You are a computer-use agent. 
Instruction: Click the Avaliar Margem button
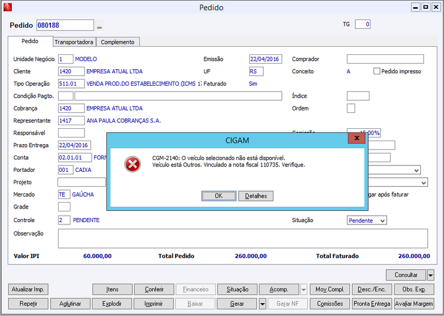click(x=414, y=304)
